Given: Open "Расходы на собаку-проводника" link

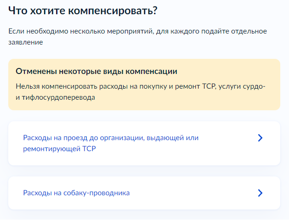Looking at the screenshot, I should coord(76,193).
